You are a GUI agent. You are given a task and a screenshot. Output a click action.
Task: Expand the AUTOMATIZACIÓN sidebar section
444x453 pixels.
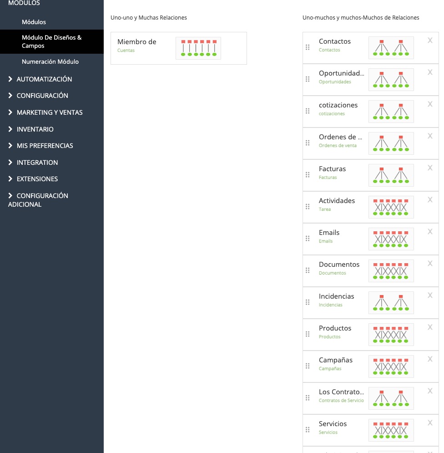coord(44,79)
